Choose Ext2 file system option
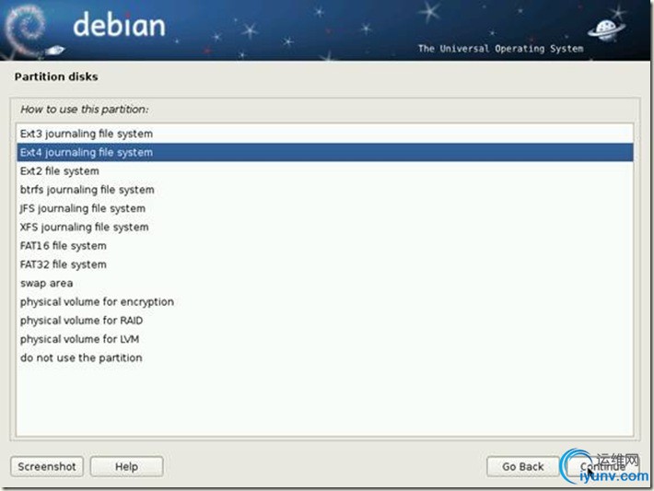The width and height of the screenshot is (654, 491). [325, 171]
